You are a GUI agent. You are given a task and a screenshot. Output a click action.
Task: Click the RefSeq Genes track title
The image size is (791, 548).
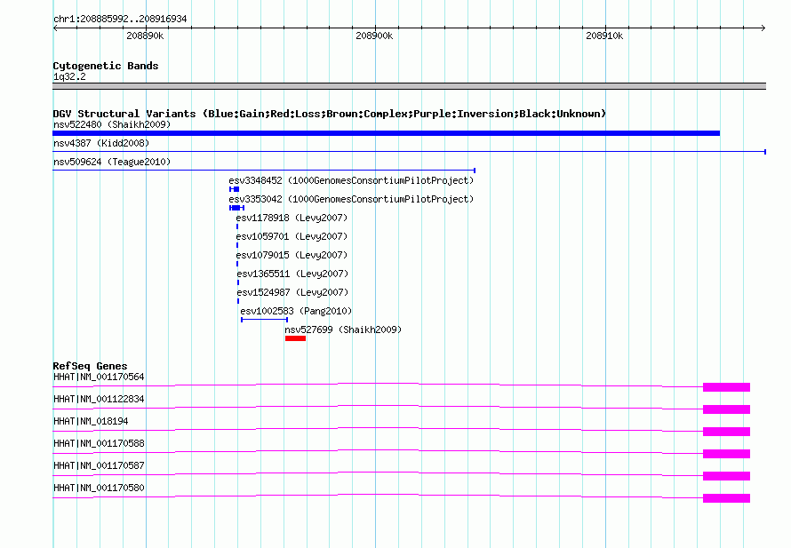(x=90, y=366)
